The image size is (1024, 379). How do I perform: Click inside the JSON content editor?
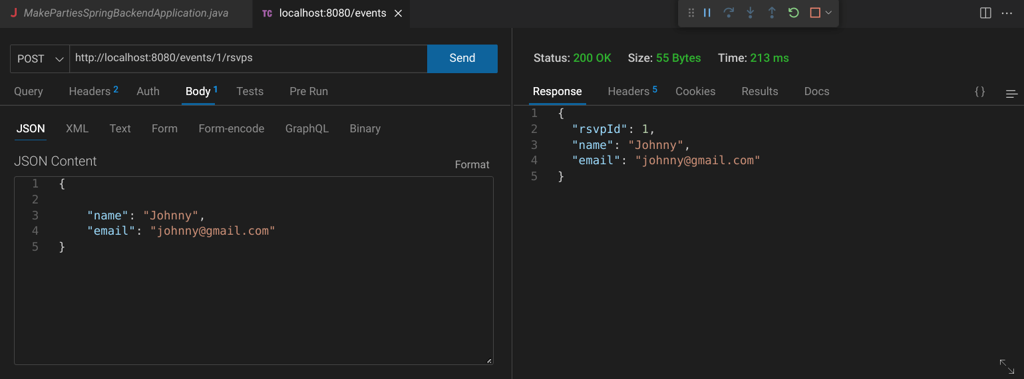pyautogui.click(x=254, y=271)
